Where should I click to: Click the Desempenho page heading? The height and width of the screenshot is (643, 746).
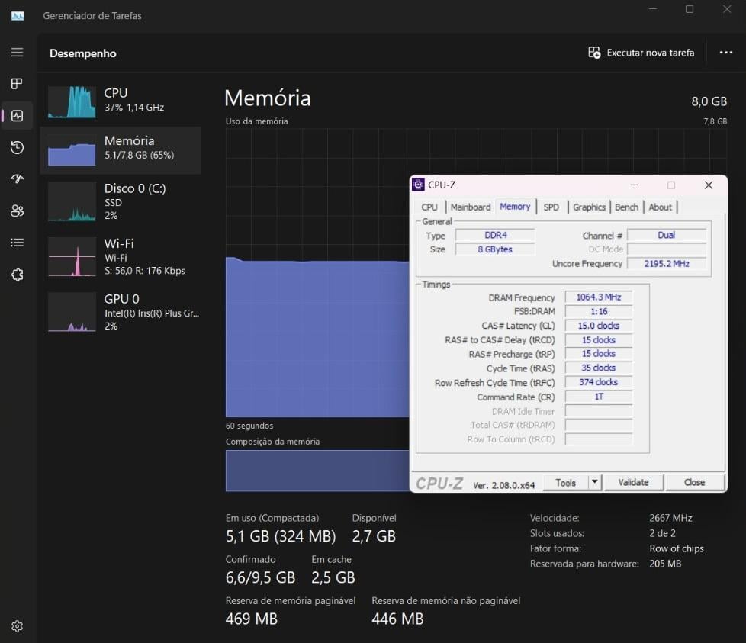point(83,53)
